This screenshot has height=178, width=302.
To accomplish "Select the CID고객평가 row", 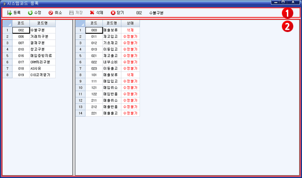I will coord(43,75).
